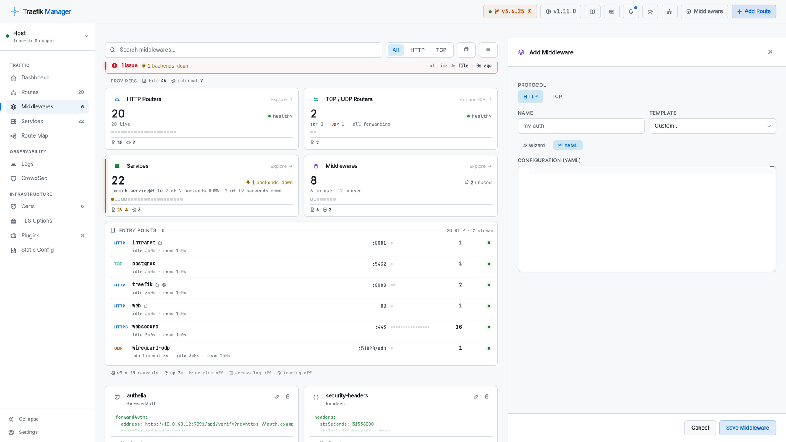786x442 pixels.
Task: Switch to YAML mode
Action: [x=568, y=145]
